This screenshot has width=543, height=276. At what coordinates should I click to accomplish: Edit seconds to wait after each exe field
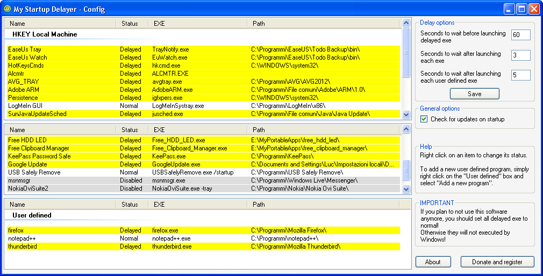click(x=520, y=55)
